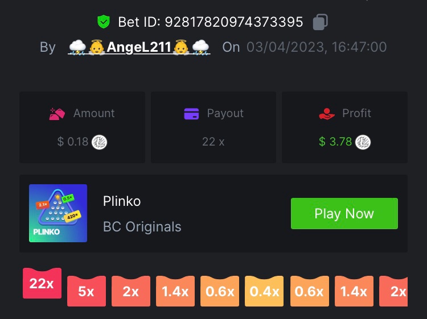Select the 0.4x multiplier bucket
The image size is (427, 319).
pyautogui.click(x=264, y=291)
